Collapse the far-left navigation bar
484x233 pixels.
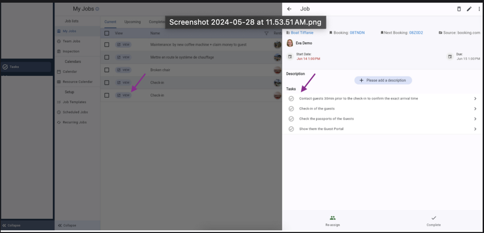12,225
